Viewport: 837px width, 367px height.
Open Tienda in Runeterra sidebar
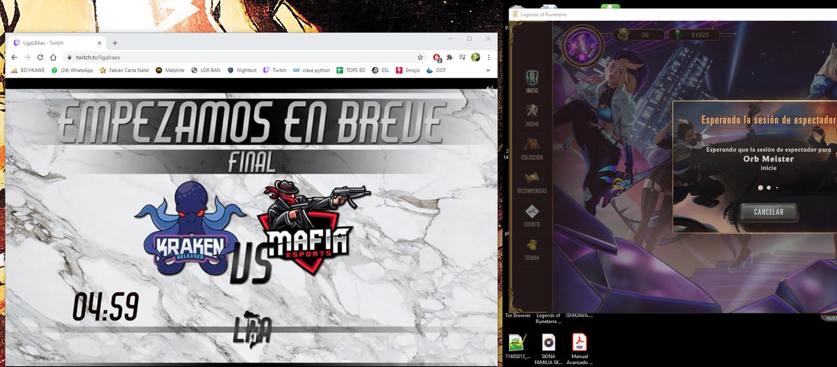coord(531,248)
